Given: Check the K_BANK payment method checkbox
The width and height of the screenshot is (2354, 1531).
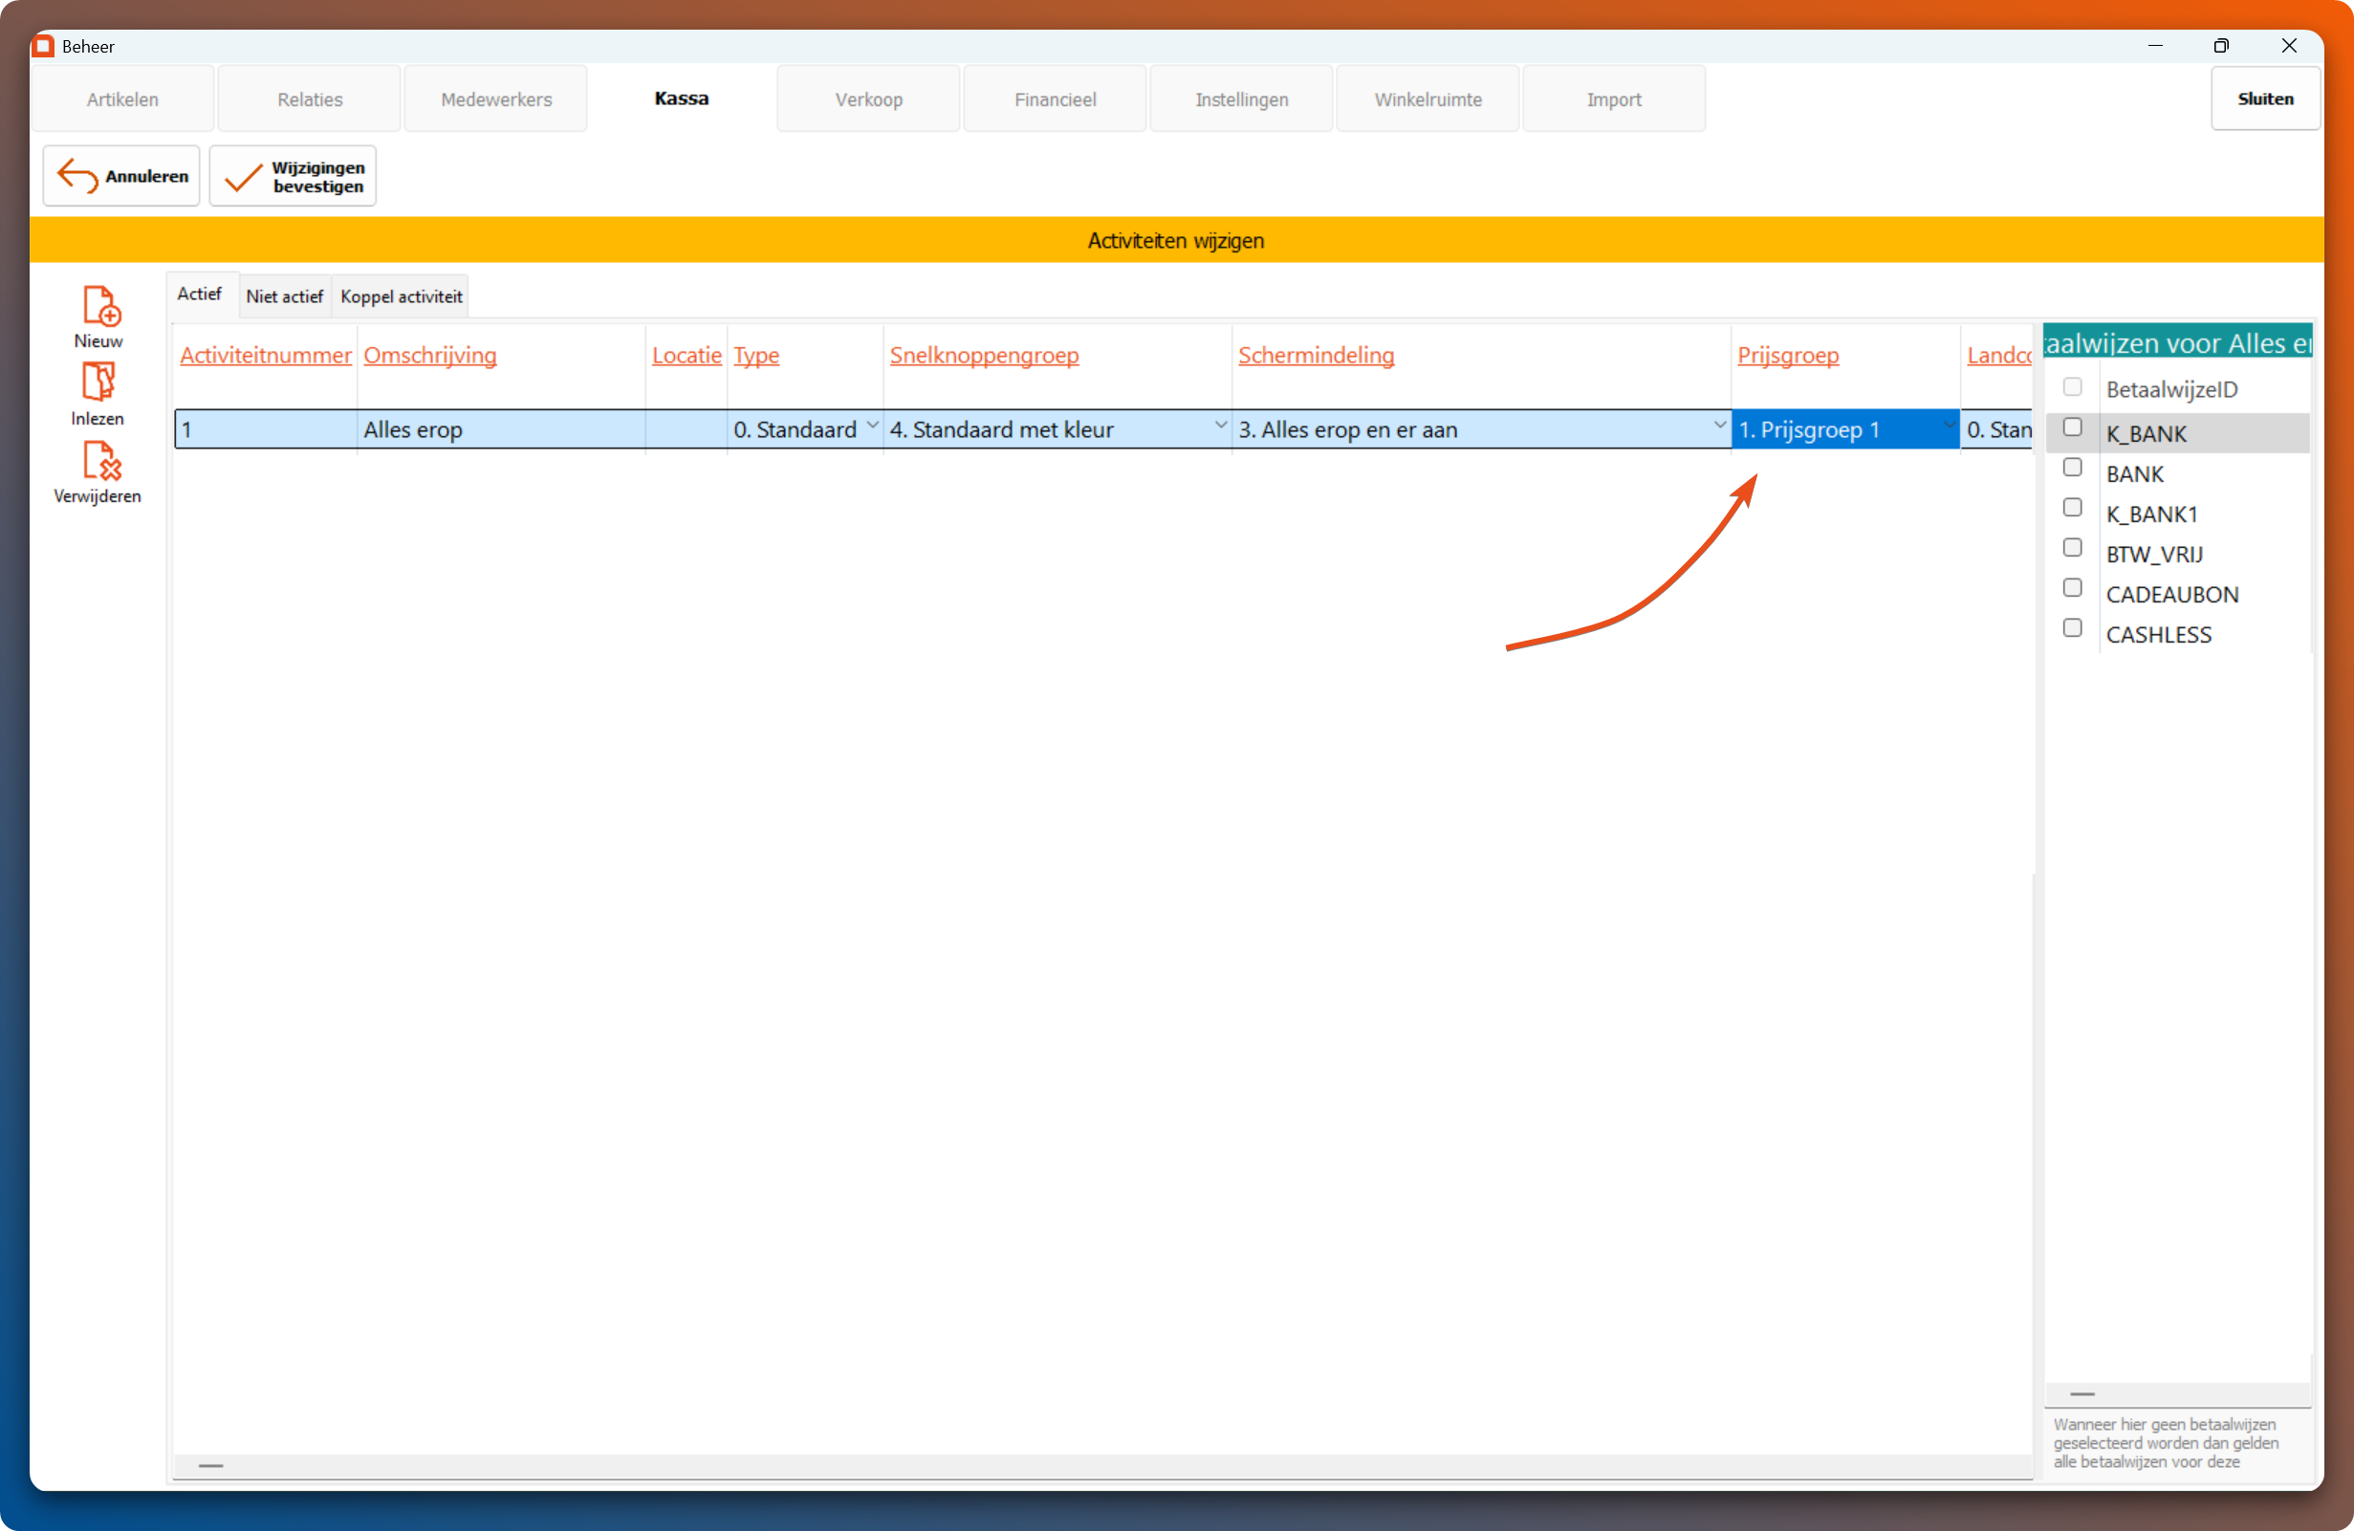Looking at the screenshot, I should point(2072,427).
